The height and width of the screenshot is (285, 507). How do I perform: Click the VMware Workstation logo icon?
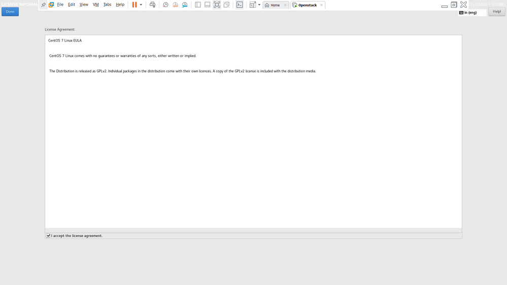51,5
